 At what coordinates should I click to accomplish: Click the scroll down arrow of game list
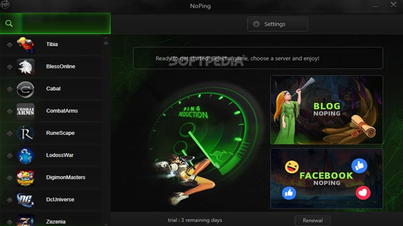pos(106,225)
